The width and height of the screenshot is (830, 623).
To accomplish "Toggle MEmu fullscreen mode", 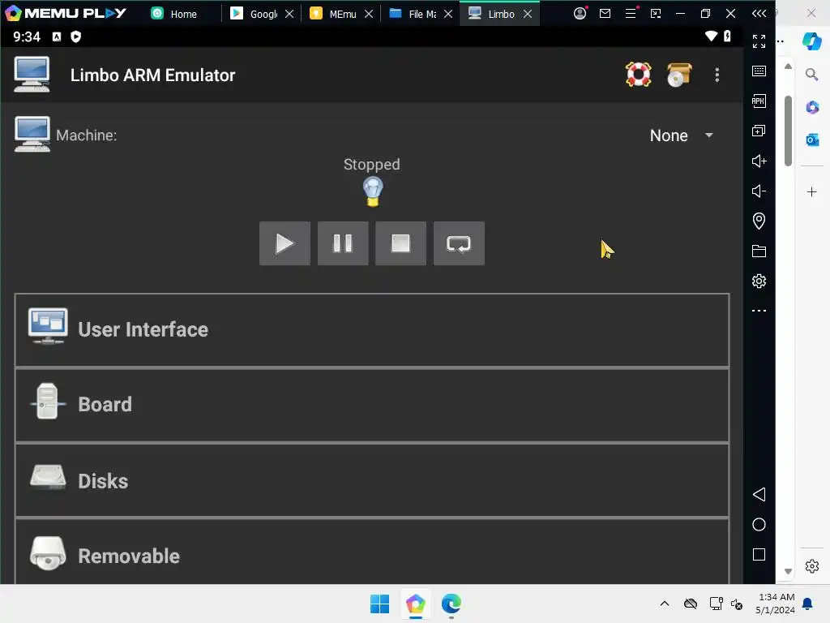I will [x=759, y=41].
